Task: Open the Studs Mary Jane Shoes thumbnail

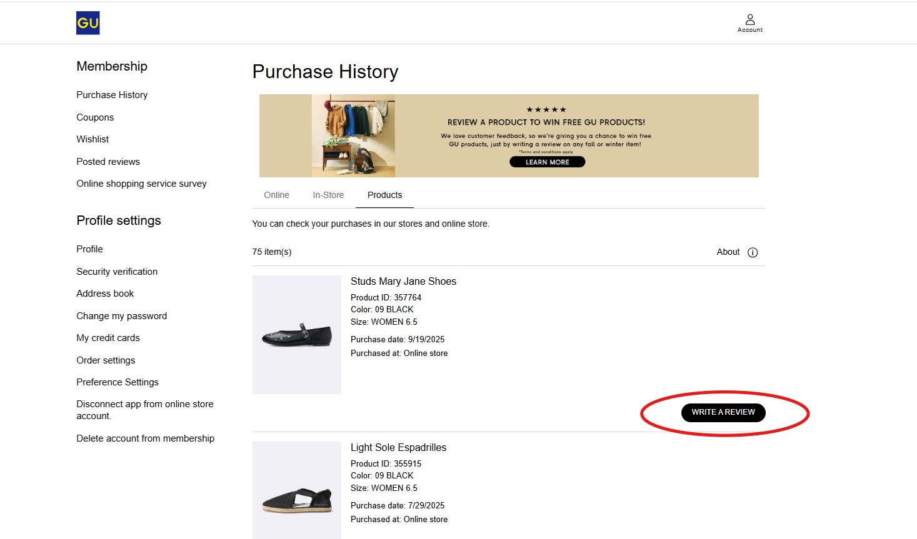Action: pyautogui.click(x=297, y=335)
